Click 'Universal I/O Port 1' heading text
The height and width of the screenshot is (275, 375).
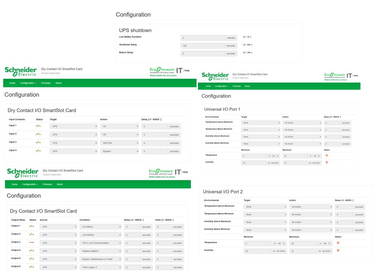[222, 109]
